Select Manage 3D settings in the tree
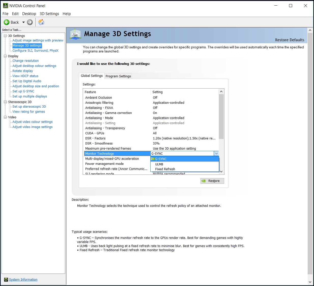314x286 pixels. click(27, 46)
